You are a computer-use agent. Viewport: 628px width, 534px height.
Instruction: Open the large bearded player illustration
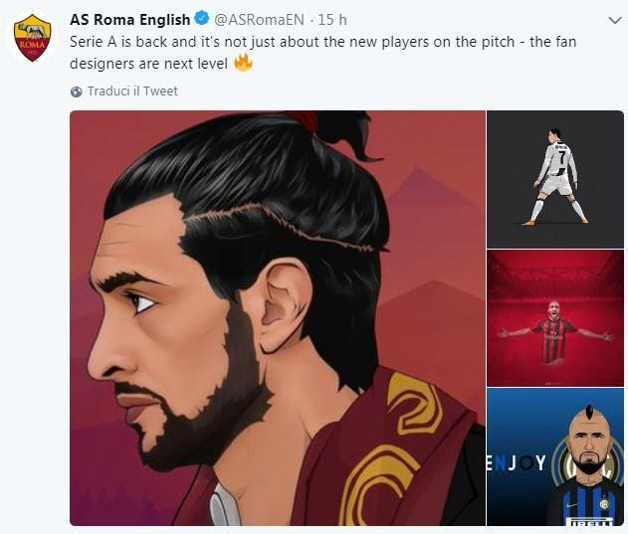278,318
